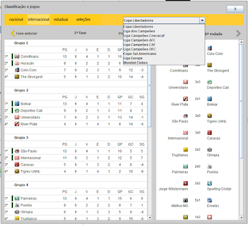Click the Caracas crest in Grupo 3 table
The image size is (248, 225).
point(17,164)
